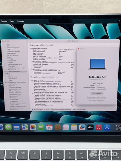Close the About This Mac window
Viewport: 121px width, 161px height.
click(79, 49)
